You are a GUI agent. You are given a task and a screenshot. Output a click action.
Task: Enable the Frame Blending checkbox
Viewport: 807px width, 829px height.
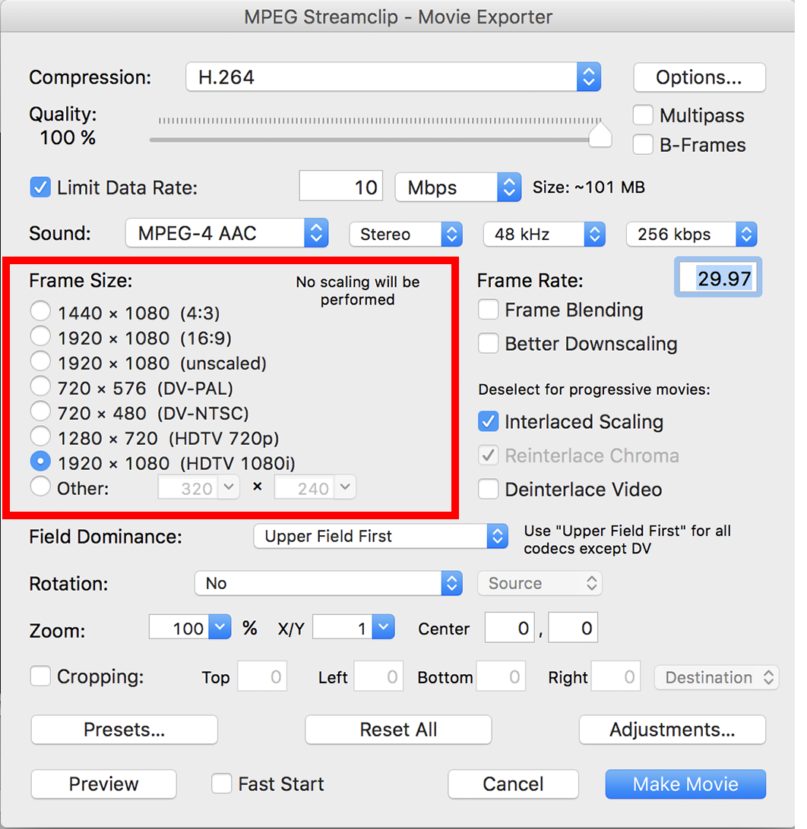pos(488,309)
